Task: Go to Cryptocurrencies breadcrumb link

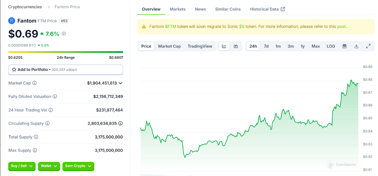Action: [x=25, y=7]
